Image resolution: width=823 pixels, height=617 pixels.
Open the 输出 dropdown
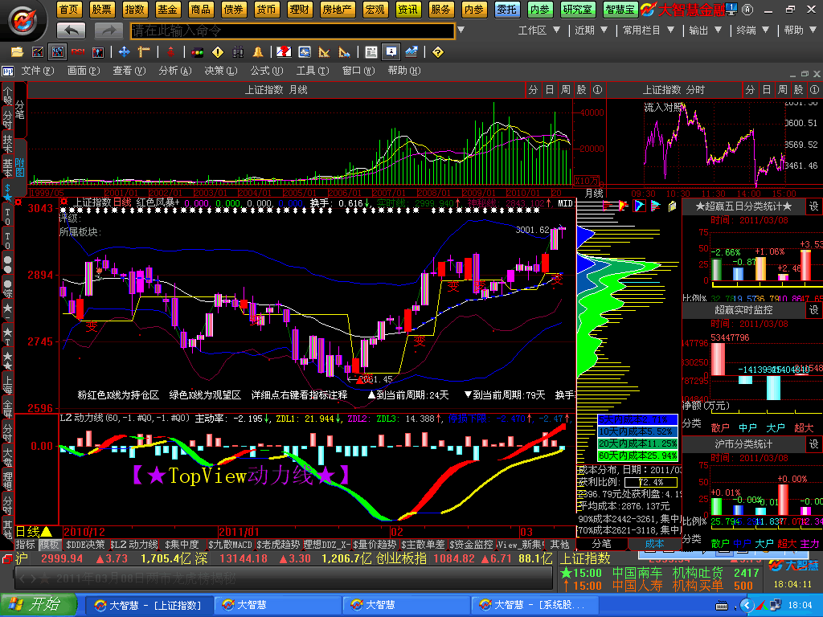coord(705,31)
